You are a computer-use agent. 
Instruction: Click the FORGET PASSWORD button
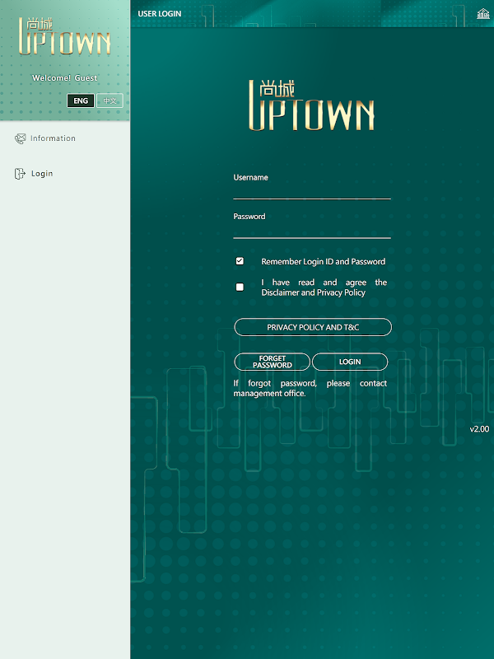[x=273, y=362]
